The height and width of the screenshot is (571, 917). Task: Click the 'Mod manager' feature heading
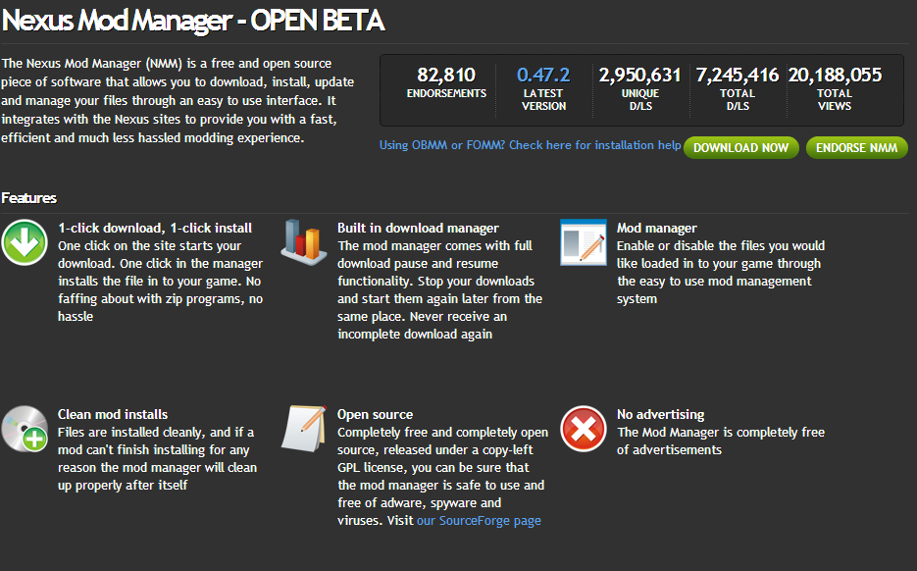(657, 229)
